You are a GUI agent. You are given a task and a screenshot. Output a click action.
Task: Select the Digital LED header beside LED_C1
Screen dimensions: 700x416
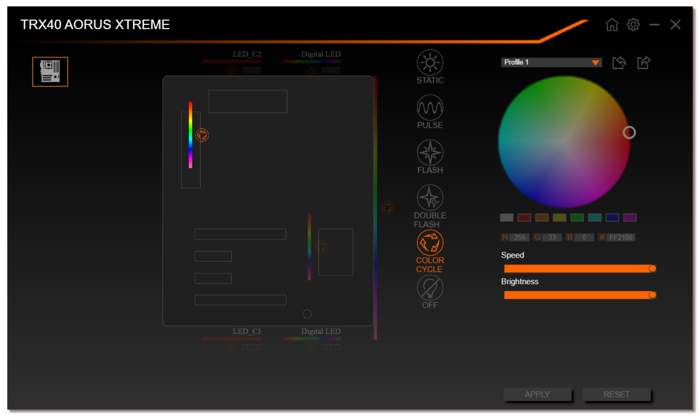(311, 340)
